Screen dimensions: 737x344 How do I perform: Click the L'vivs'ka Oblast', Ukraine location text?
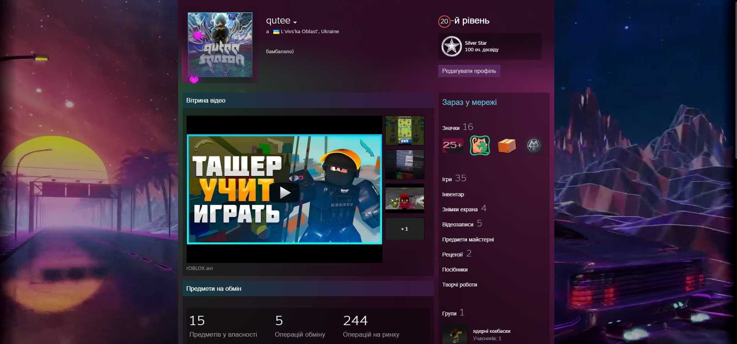pos(310,32)
